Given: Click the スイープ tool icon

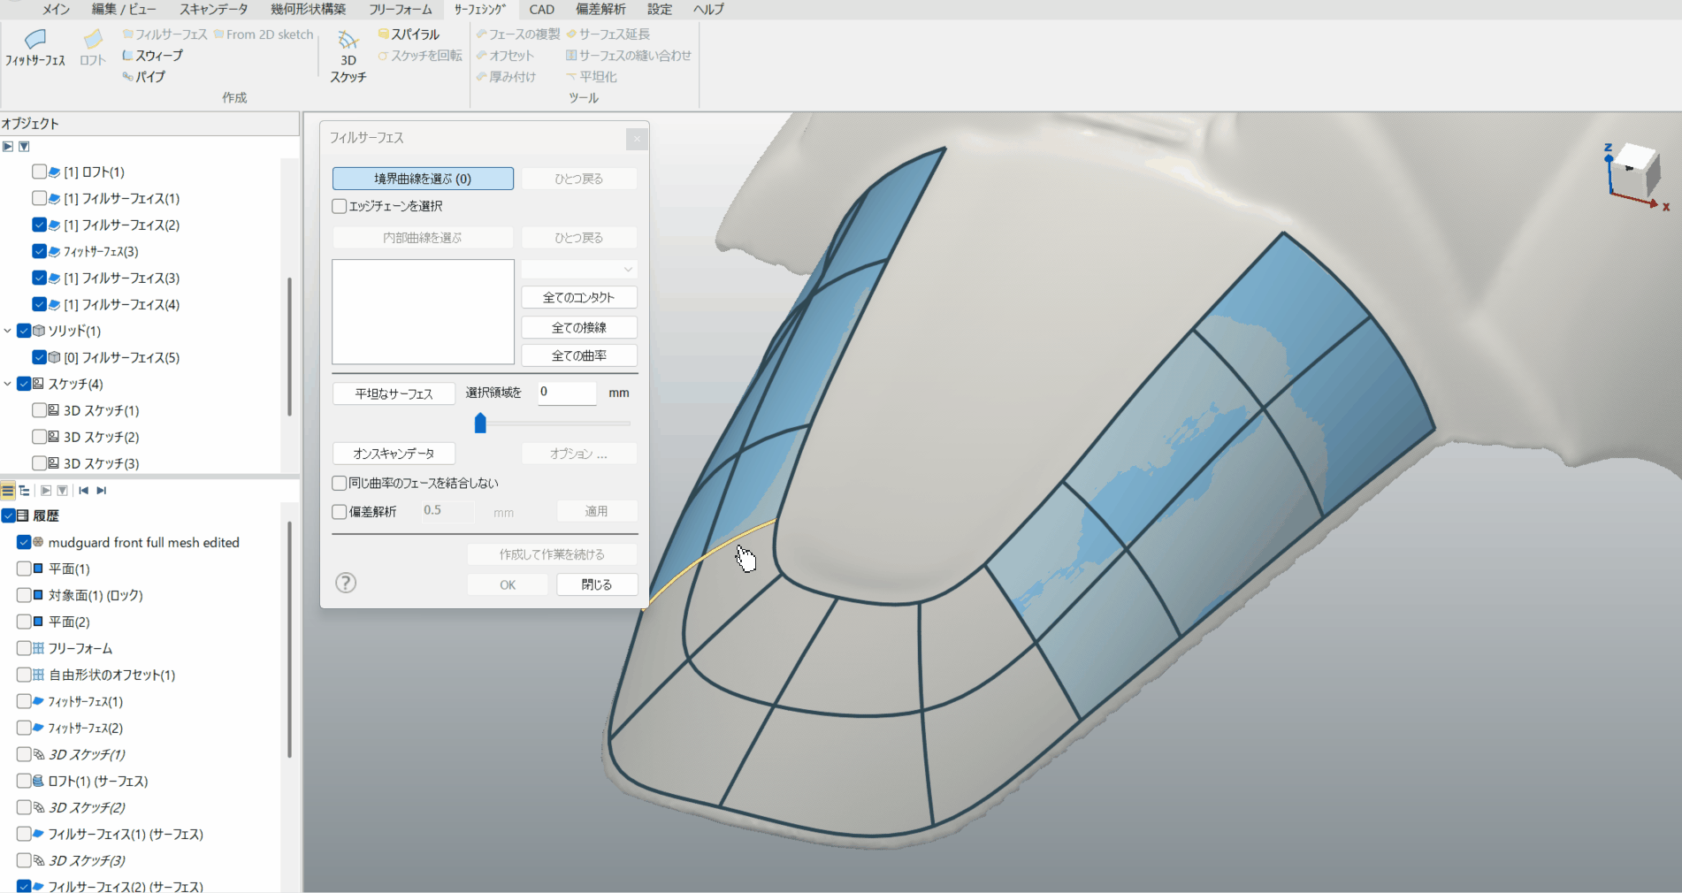Looking at the screenshot, I should click(127, 56).
